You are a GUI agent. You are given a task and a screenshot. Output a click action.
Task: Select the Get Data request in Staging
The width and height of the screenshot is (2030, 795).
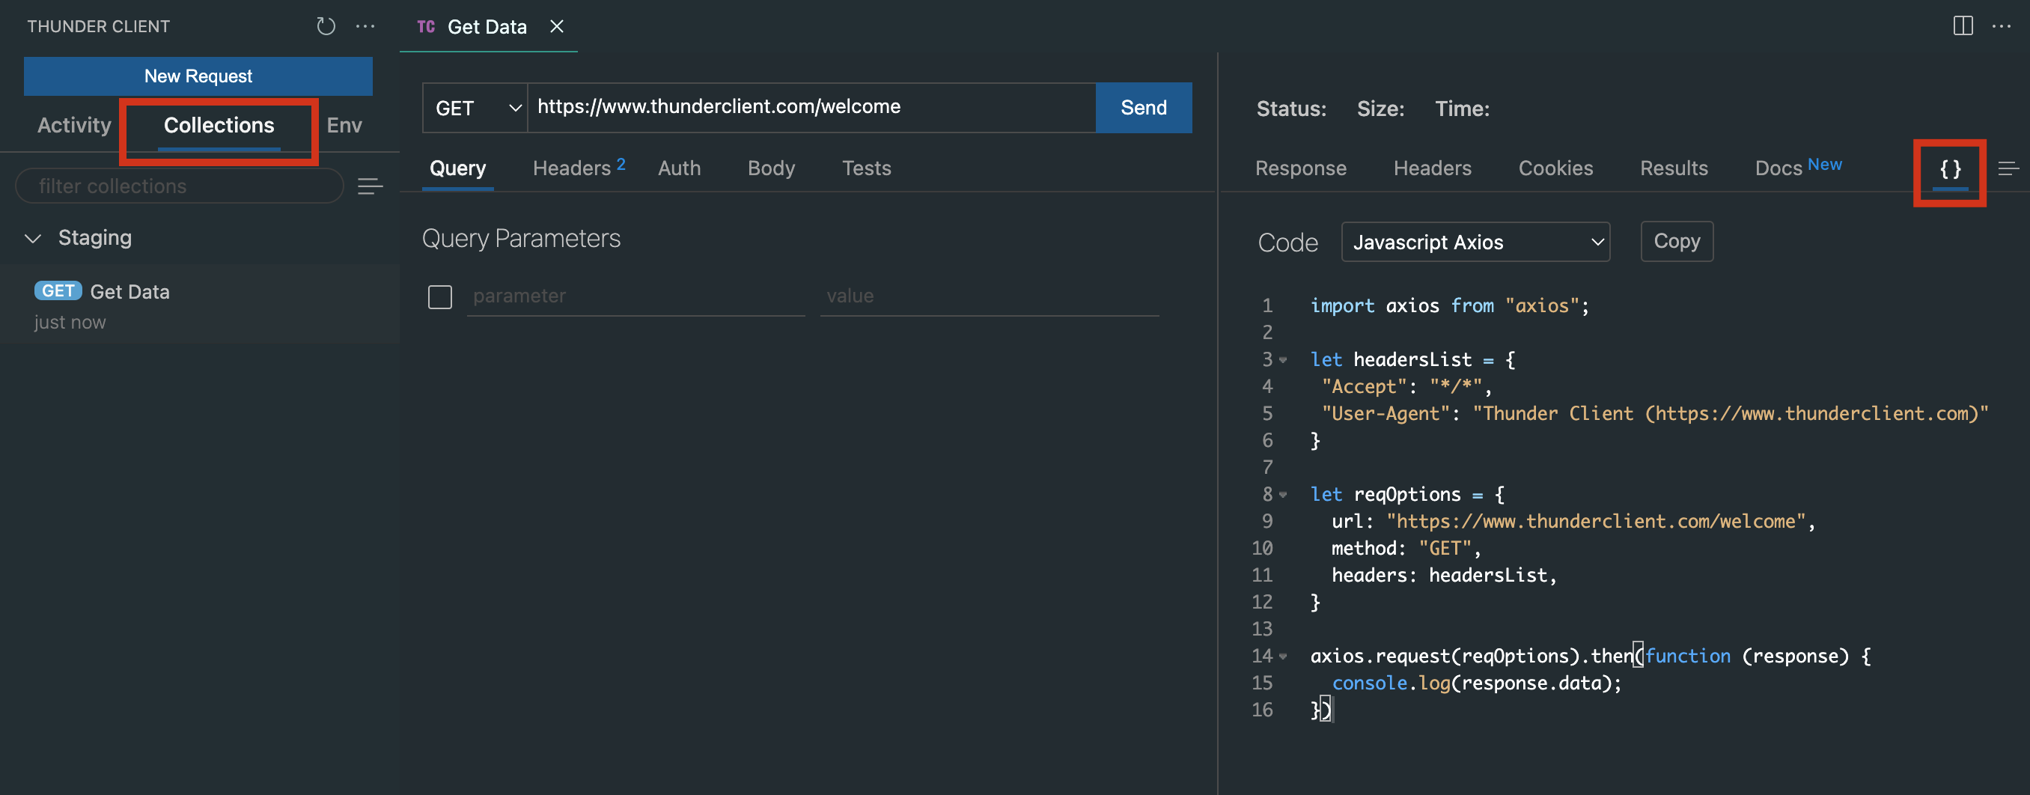click(130, 291)
